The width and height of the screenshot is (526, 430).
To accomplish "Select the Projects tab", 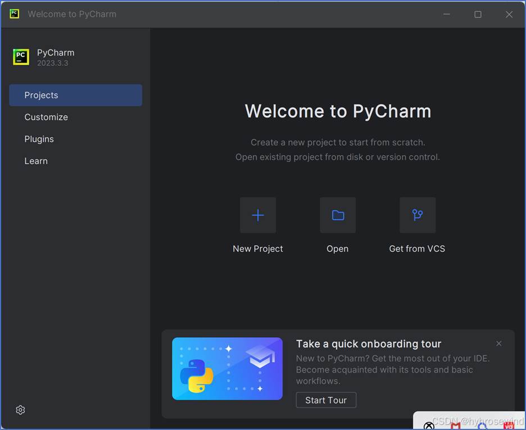I will (x=75, y=95).
